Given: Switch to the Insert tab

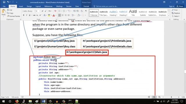Looking at the screenshot, I should (21, 6).
